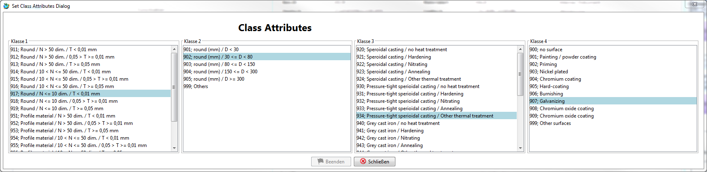This screenshot has width=707, height=172.
Task: Close the Set Class Attributes dialog window
Action: (695, 4)
